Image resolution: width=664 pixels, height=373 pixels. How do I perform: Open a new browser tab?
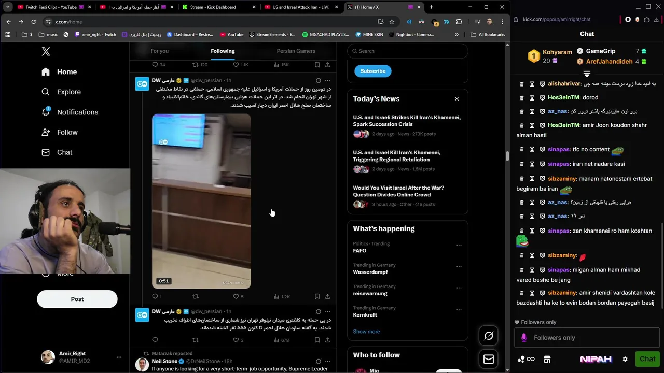[x=431, y=7]
